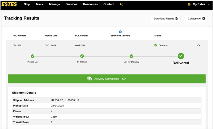Click the Estes logo
Screen dimensions: 213x129
[9, 4]
